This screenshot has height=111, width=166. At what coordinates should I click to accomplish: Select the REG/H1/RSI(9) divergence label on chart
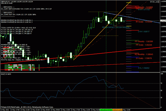[x=123, y=27]
